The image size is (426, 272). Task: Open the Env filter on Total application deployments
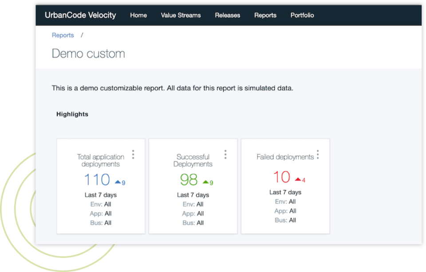coord(100,204)
